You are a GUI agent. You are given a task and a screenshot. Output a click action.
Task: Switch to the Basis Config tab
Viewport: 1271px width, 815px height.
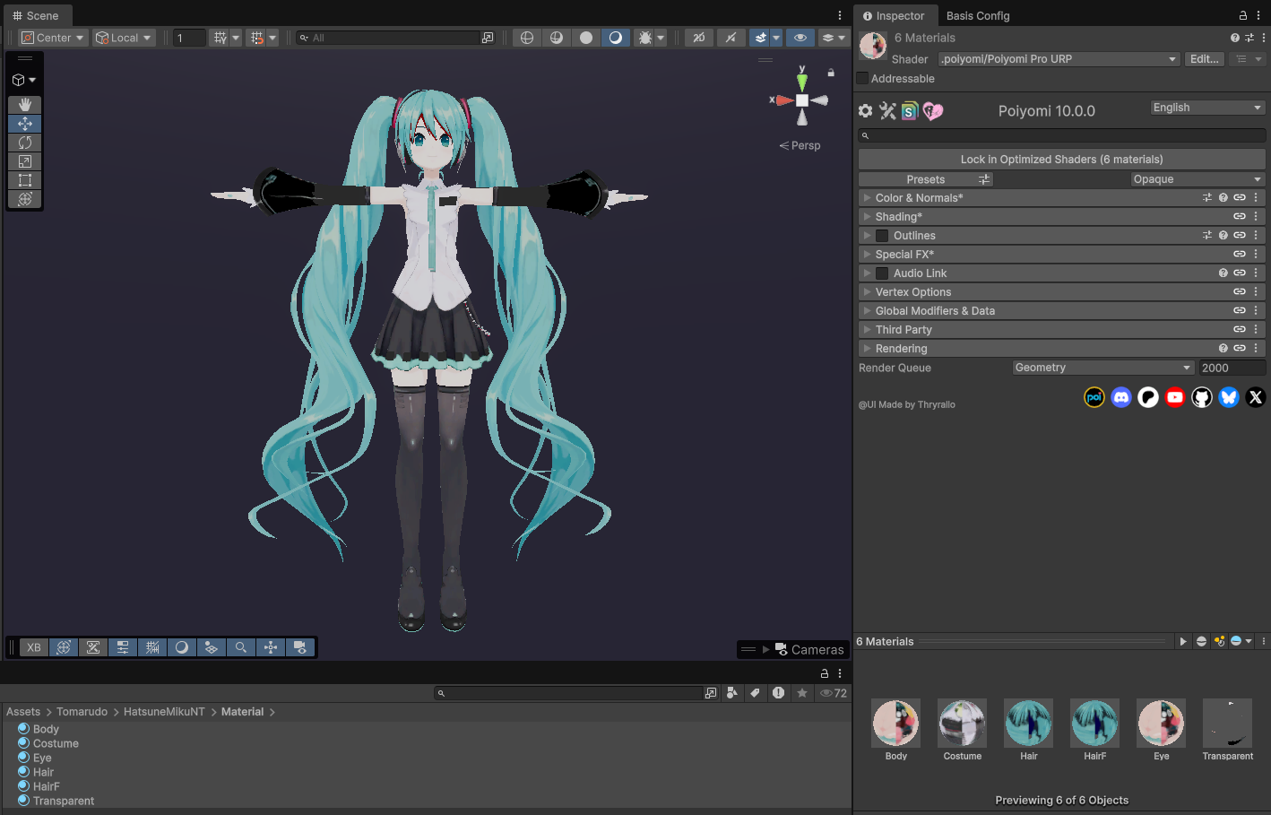(977, 15)
